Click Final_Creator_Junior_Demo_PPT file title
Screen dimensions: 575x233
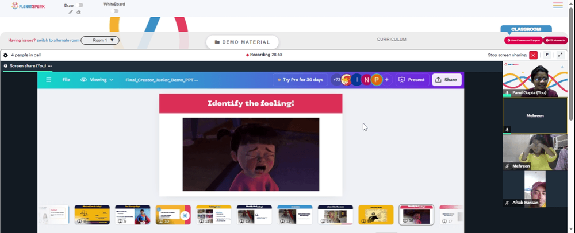[162, 80]
